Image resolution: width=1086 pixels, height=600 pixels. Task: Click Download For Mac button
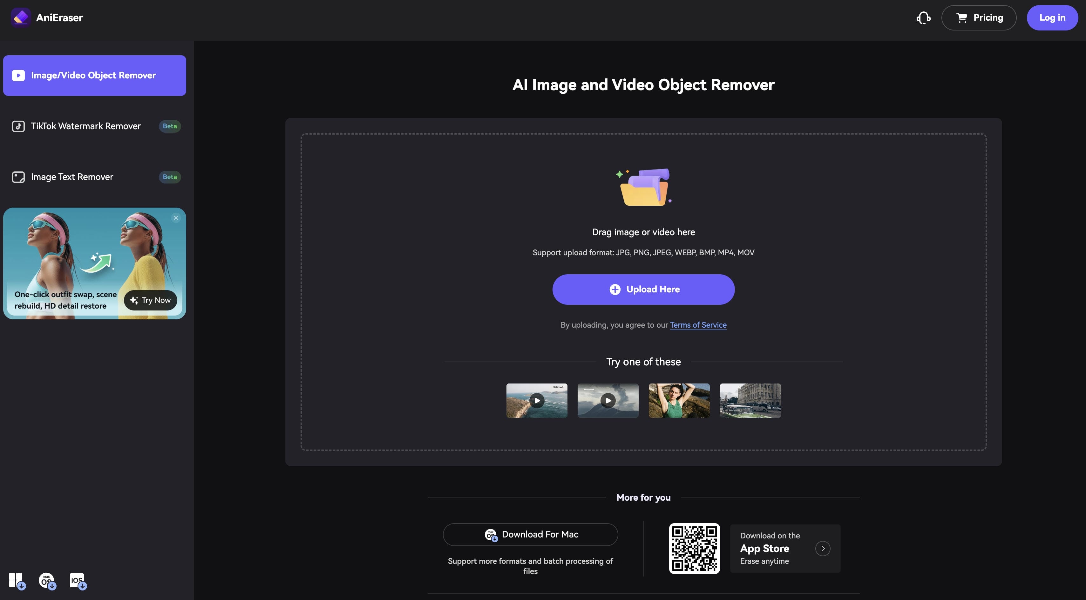click(x=530, y=535)
